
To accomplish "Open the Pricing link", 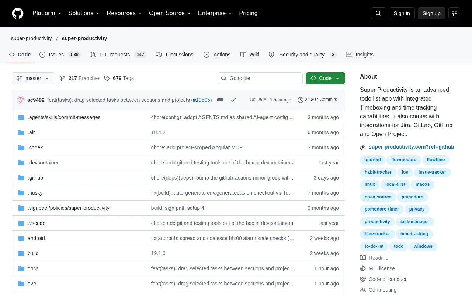I will pyautogui.click(x=248, y=13).
